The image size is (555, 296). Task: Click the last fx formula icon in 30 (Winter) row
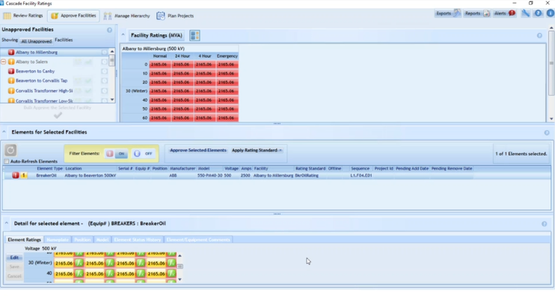click(x=171, y=263)
